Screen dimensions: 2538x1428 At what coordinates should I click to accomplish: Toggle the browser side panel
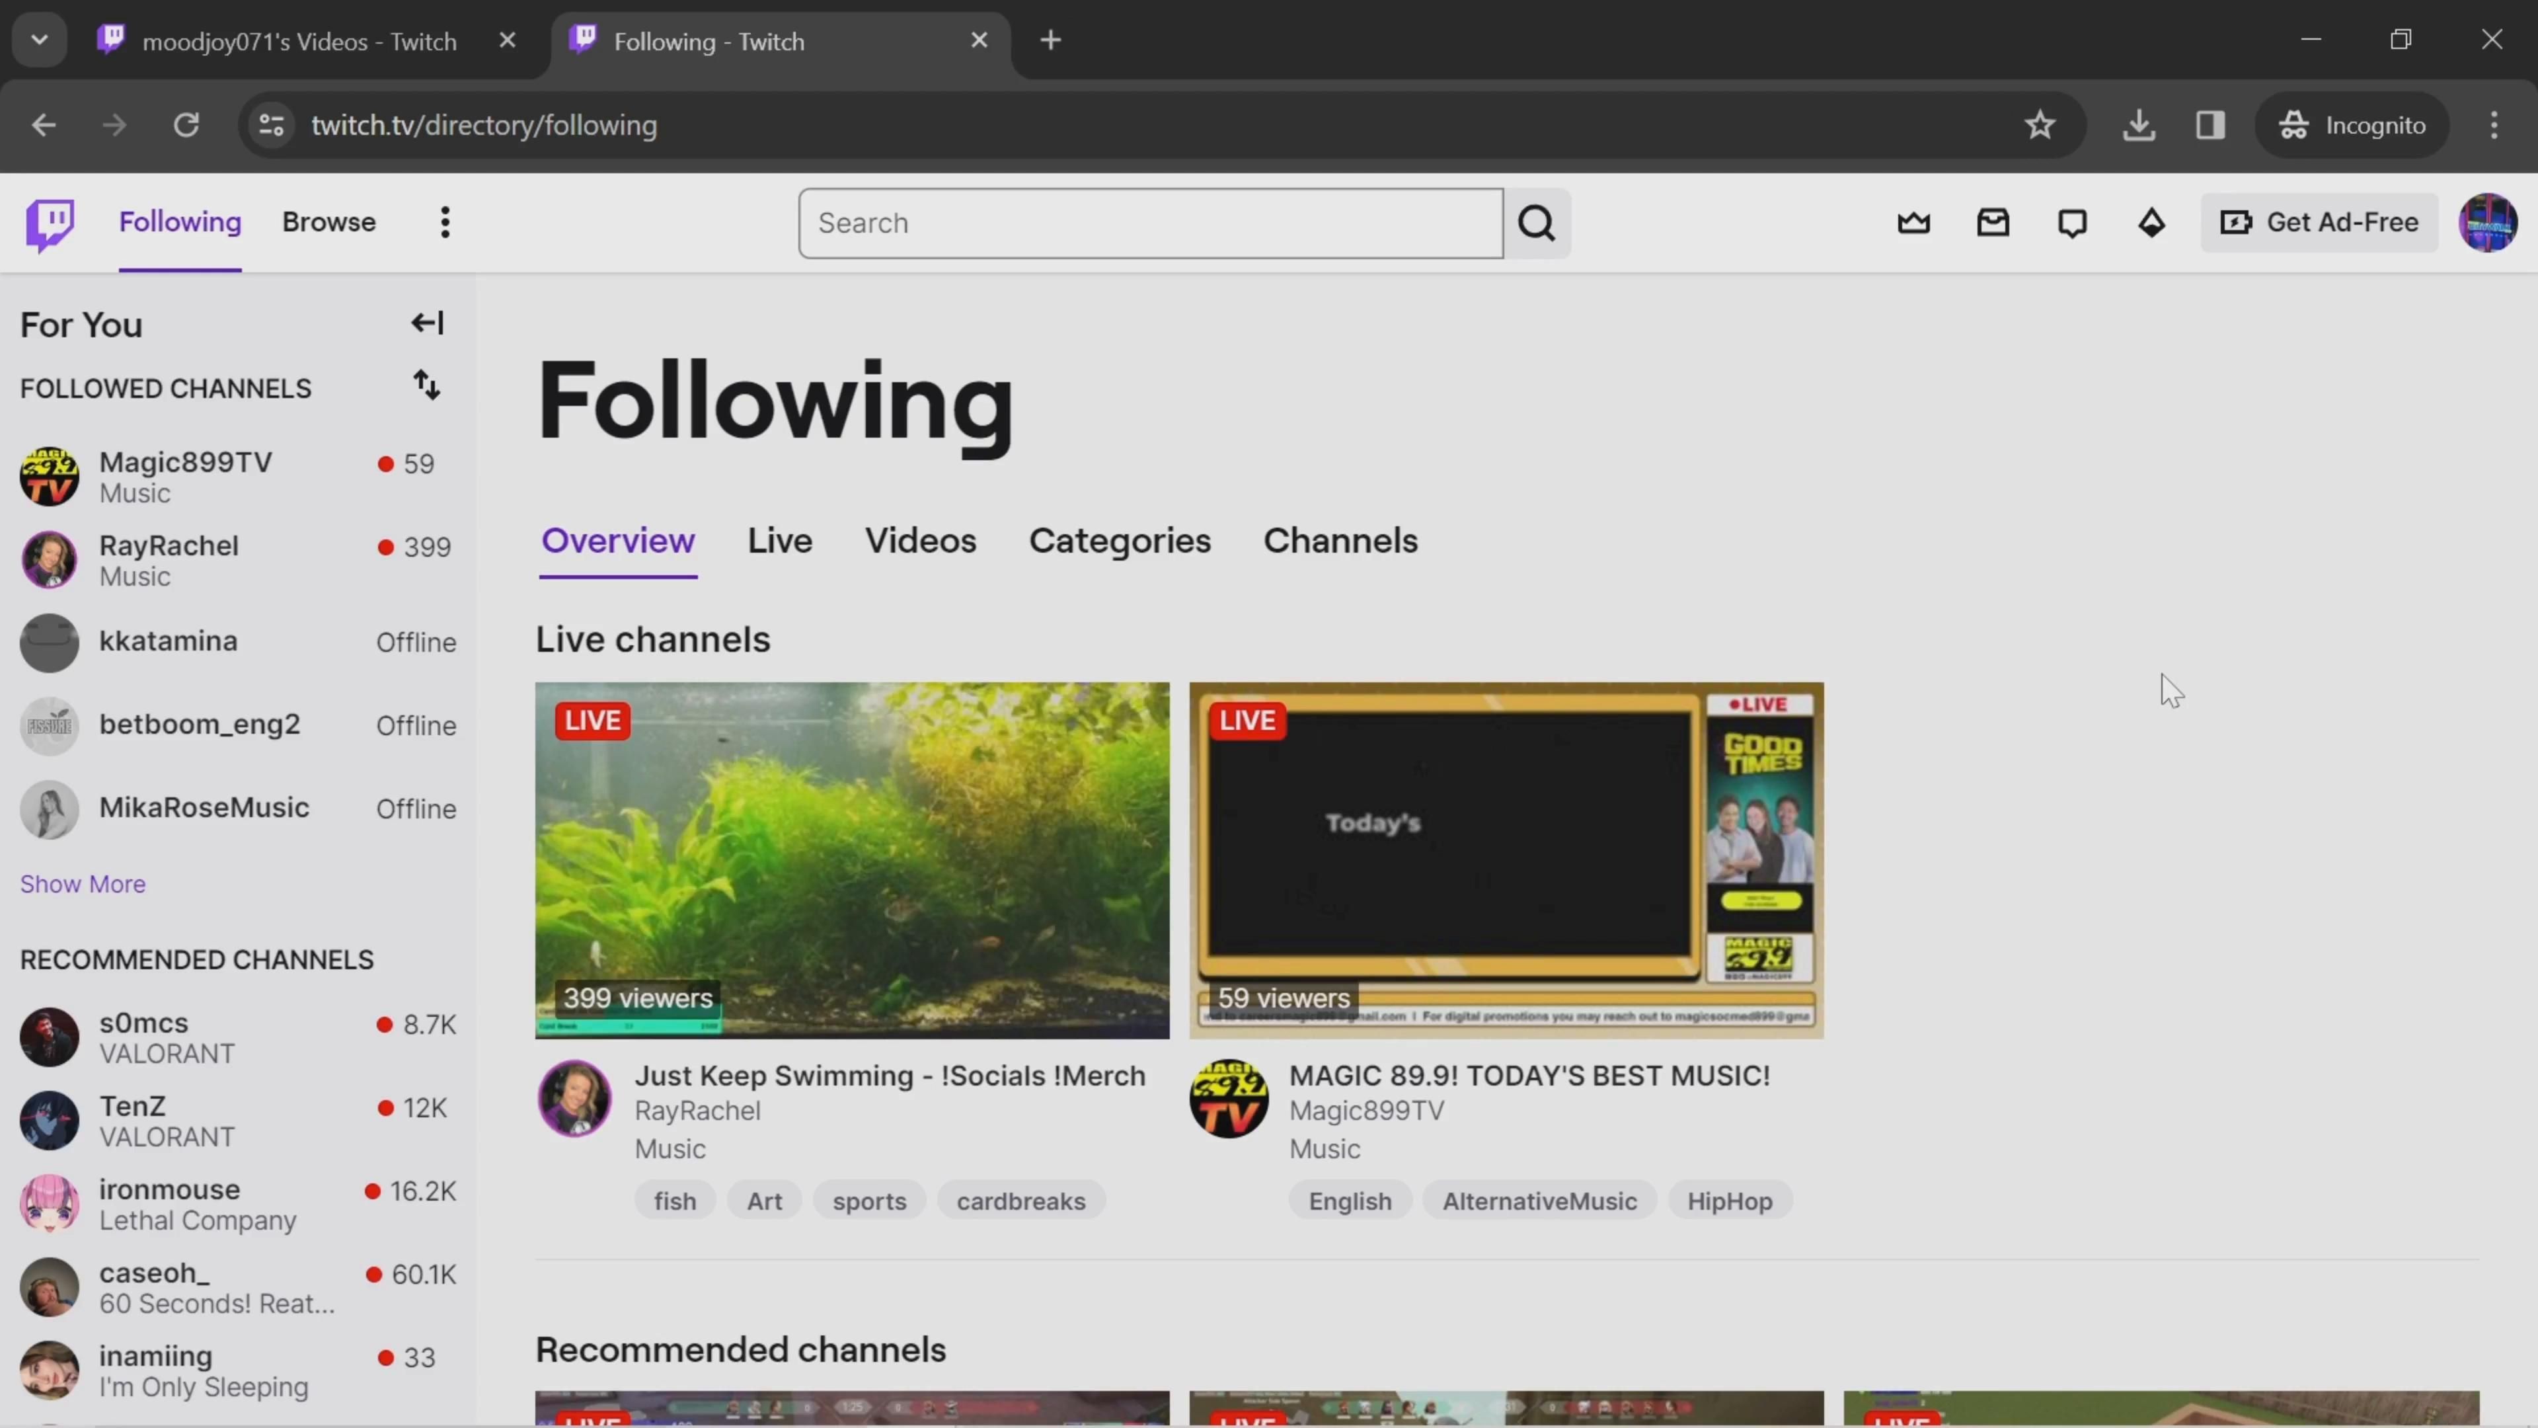(2210, 125)
